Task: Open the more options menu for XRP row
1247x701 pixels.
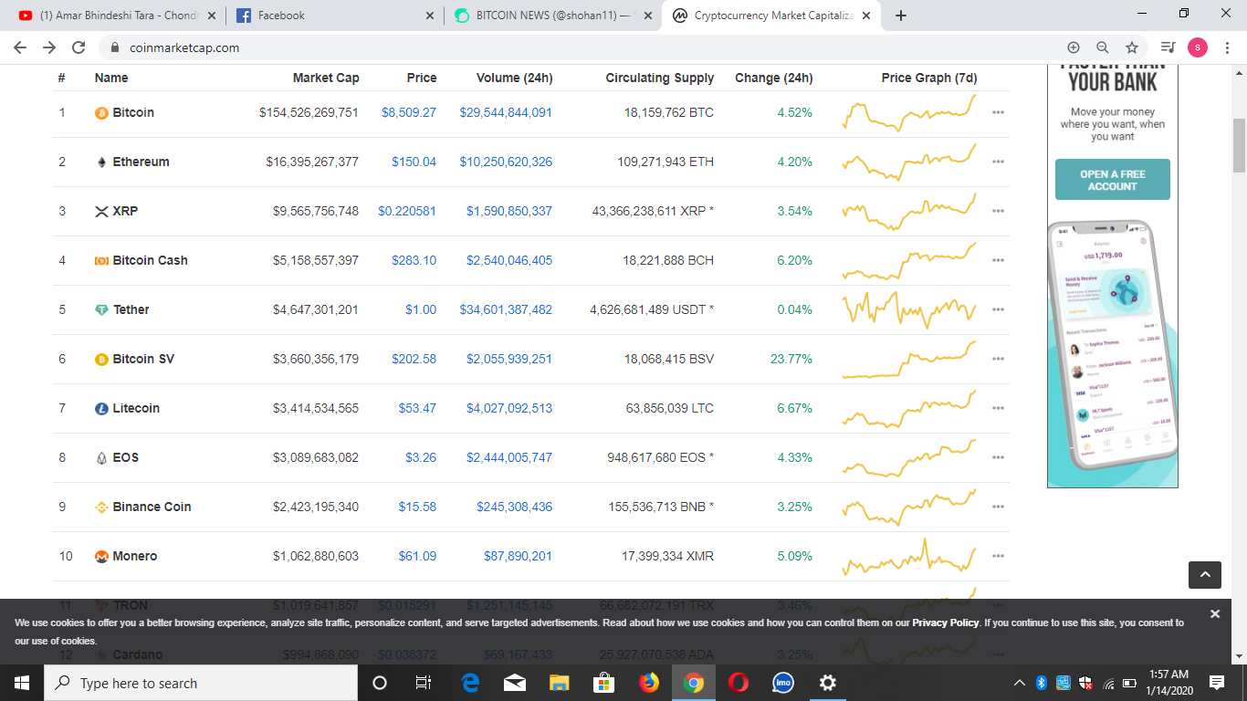Action: 998,212
